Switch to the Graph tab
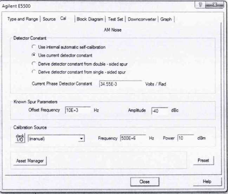This screenshot has width=228, height=194. (166, 19)
